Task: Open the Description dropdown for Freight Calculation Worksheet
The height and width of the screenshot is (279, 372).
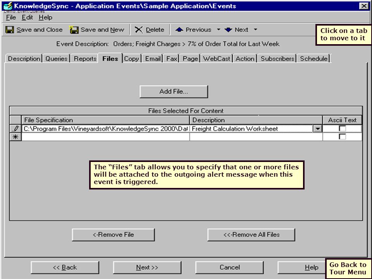Action: [x=317, y=129]
